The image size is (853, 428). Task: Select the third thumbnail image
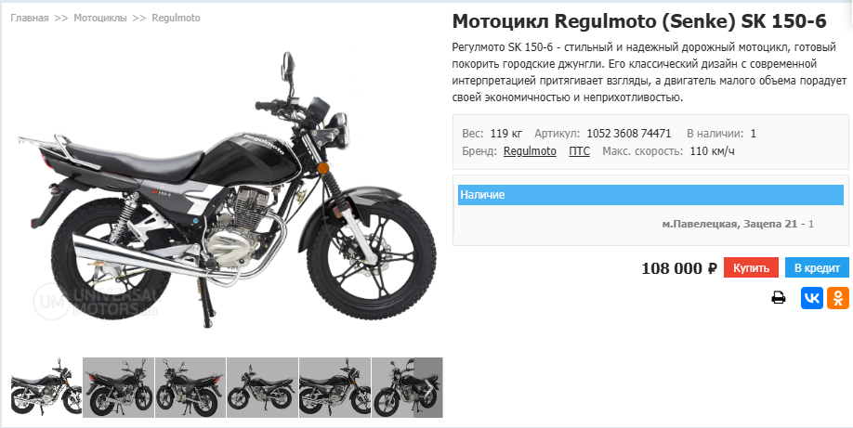pyautogui.click(x=190, y=387)
